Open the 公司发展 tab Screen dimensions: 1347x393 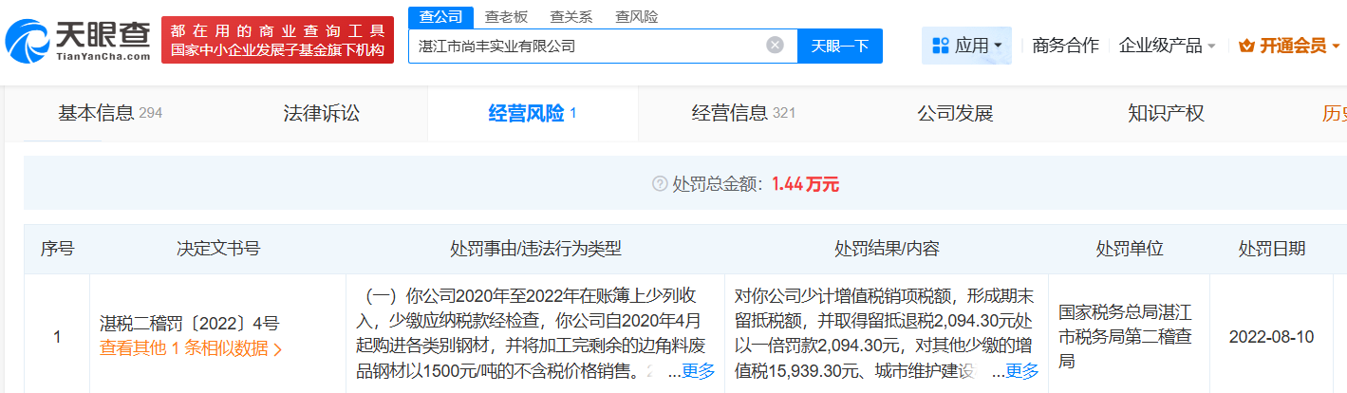coord(955,113)
